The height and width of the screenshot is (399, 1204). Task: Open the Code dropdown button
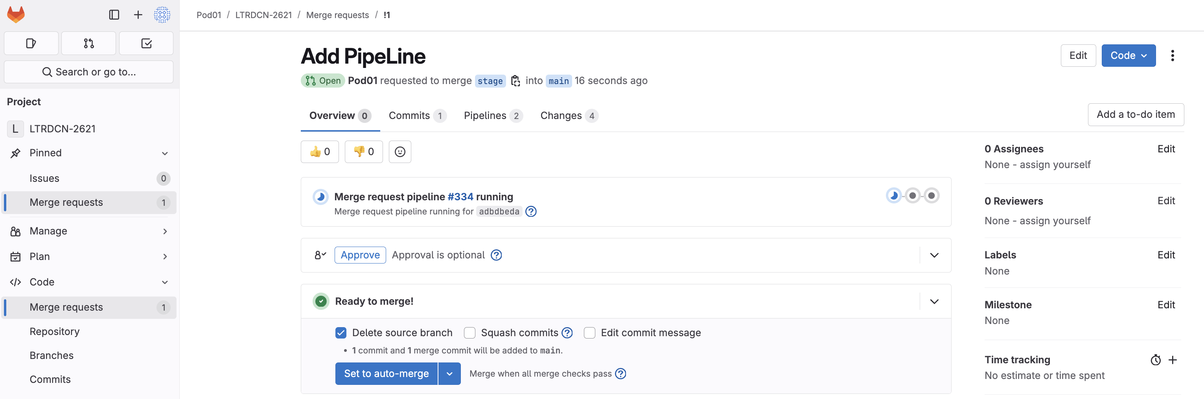click(1128, 55)
